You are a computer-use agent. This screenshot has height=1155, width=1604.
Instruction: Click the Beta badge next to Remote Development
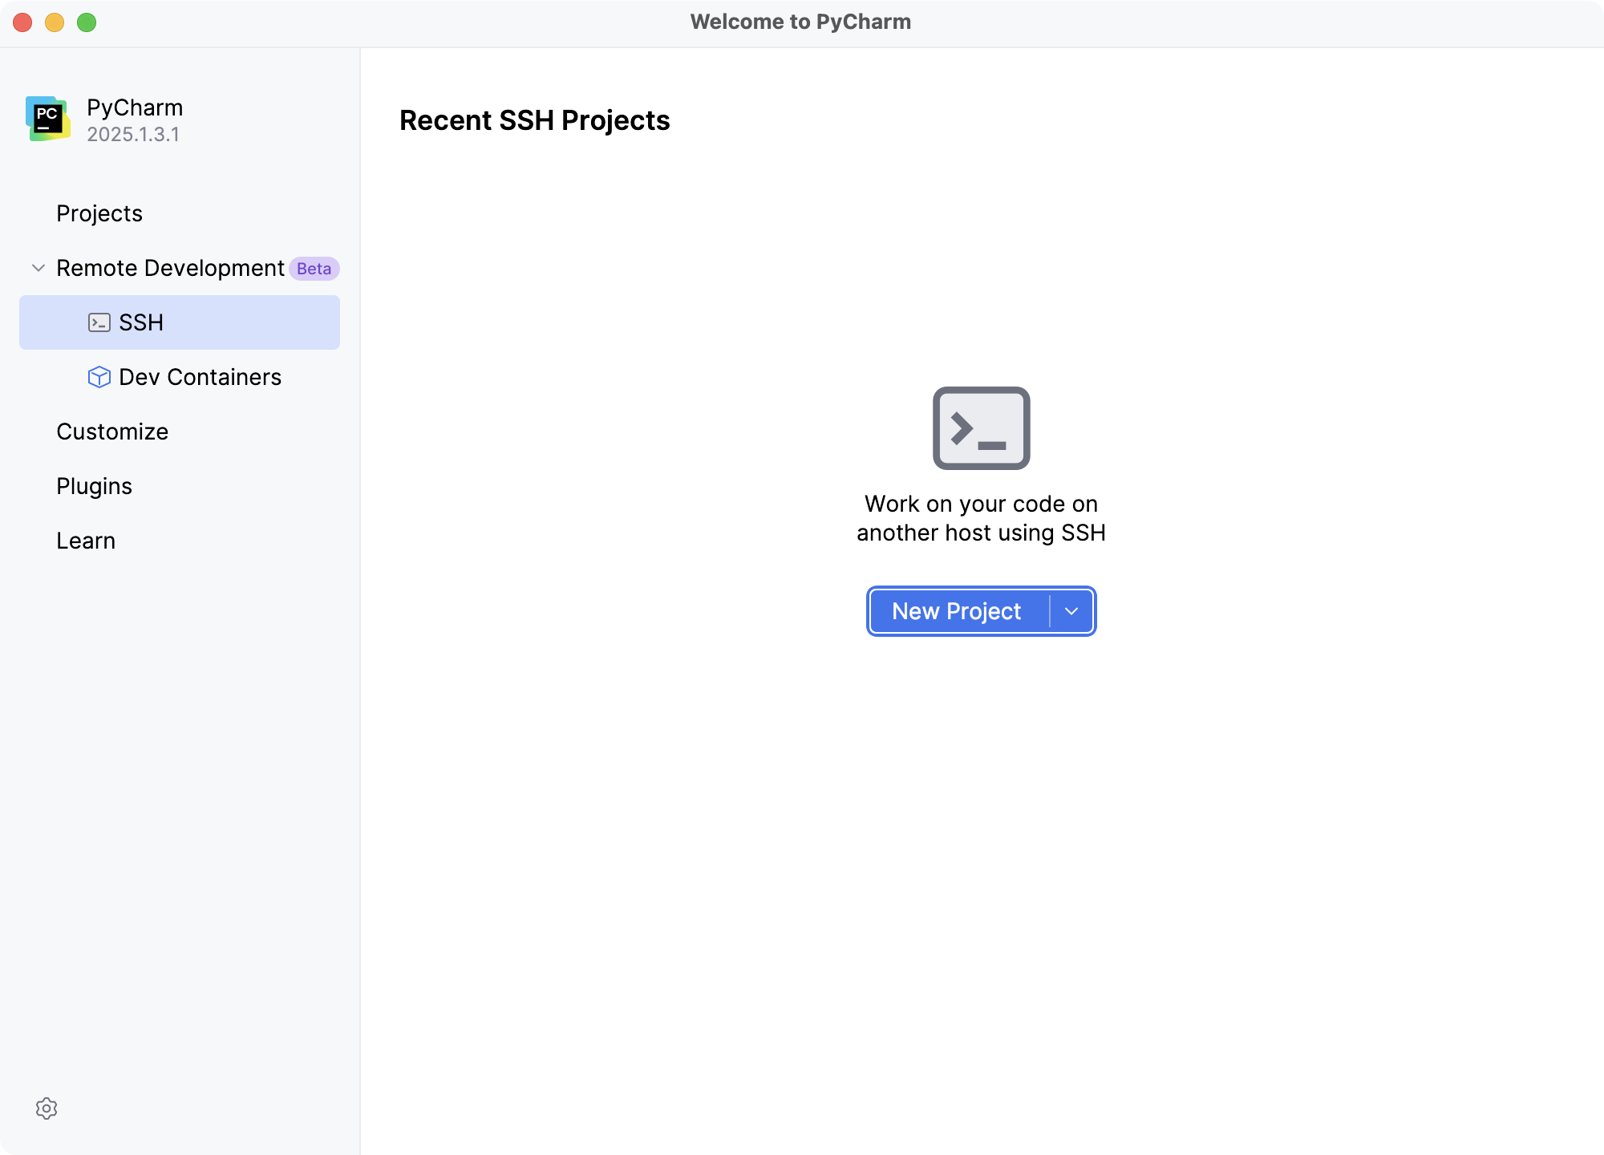(x=314, y=268)
